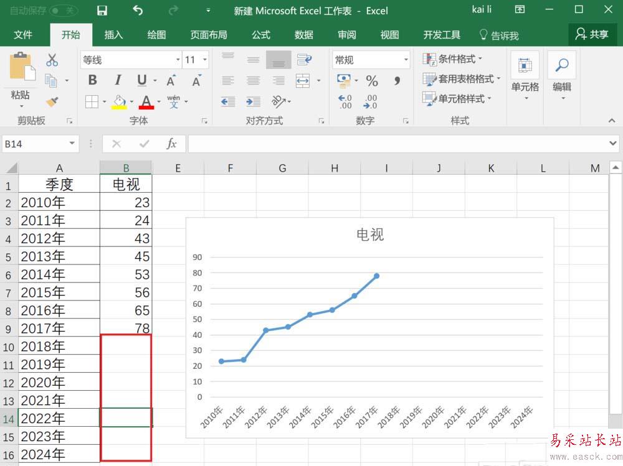The height and width of the screenshot is (466, 623).
Task: Switch to the 公式 tab
Action: 261,35
